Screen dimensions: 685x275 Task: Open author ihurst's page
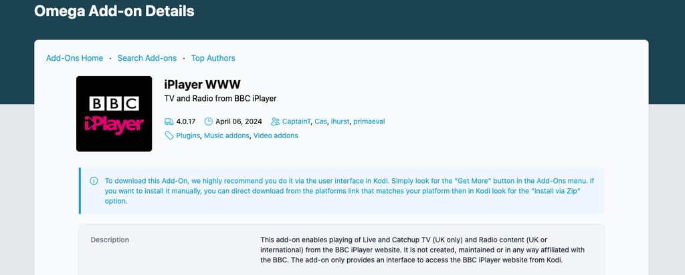(x=340, y=121)
